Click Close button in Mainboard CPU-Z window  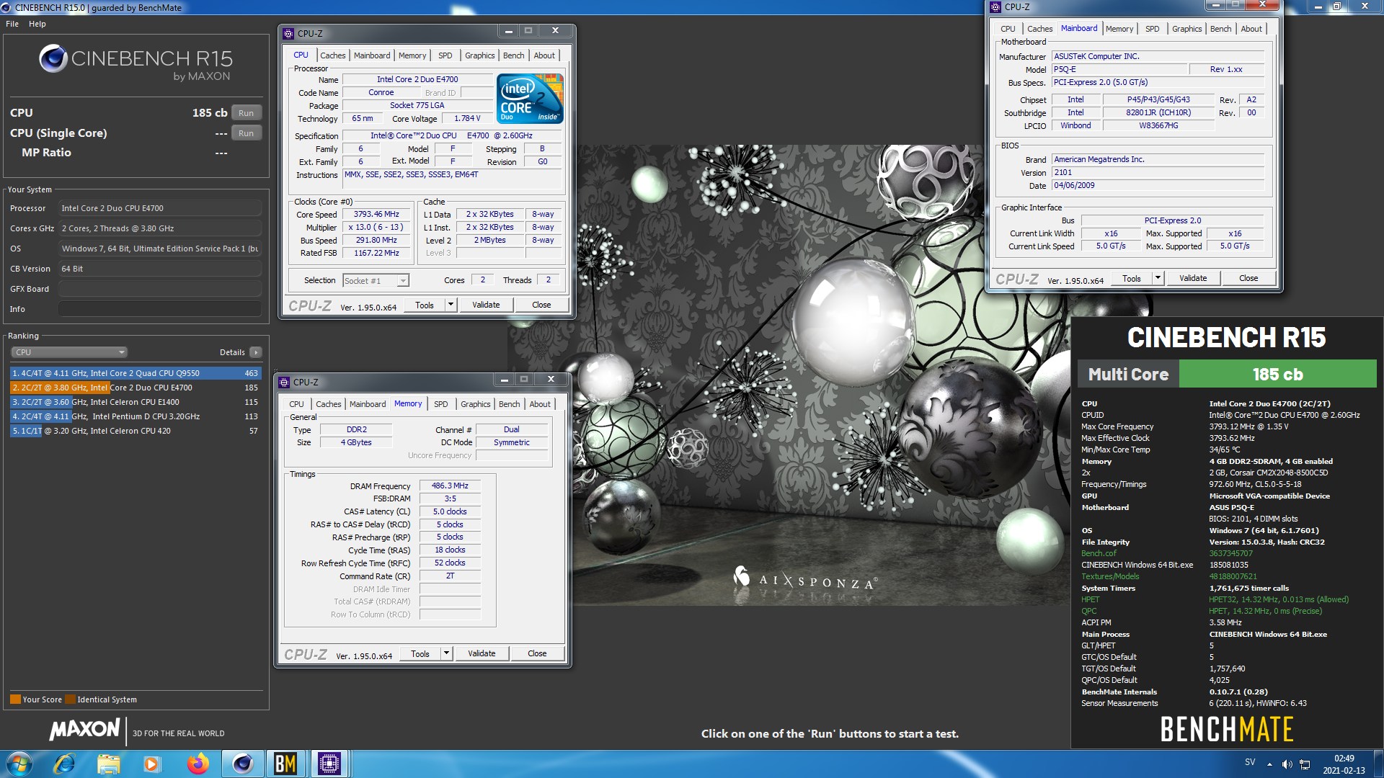1248,279
